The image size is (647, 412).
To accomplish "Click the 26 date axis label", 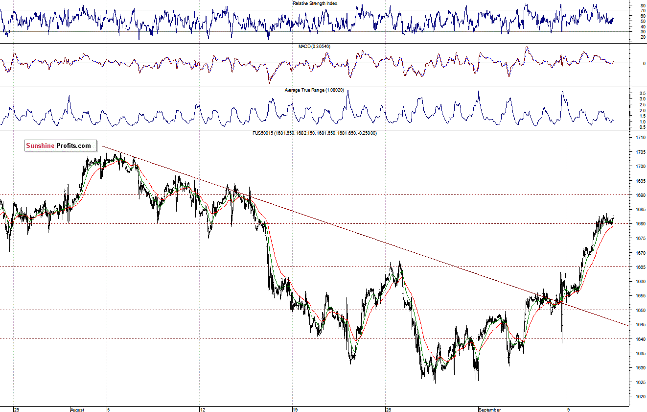I will [389, 409].
